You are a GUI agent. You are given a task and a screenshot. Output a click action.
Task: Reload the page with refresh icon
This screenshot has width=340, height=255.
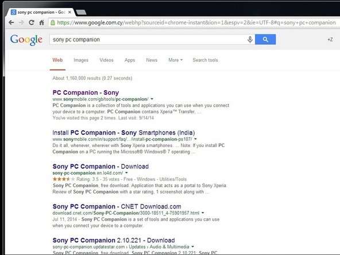pyautogui.click(x=32, y=22)
